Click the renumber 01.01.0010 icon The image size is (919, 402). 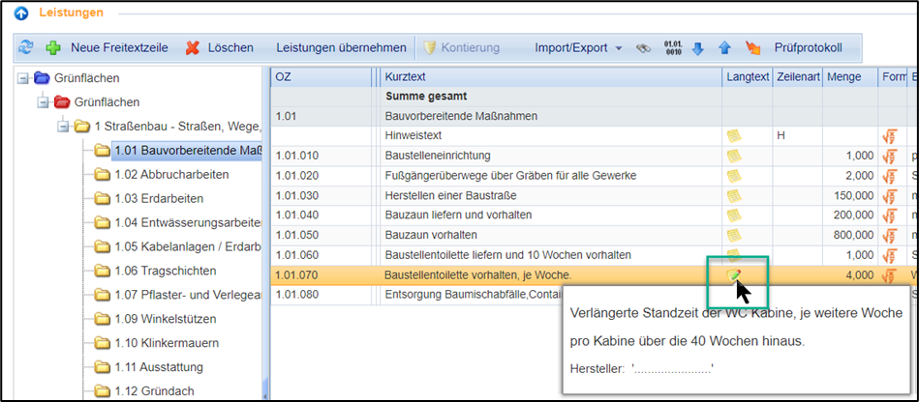pos(673,47)
